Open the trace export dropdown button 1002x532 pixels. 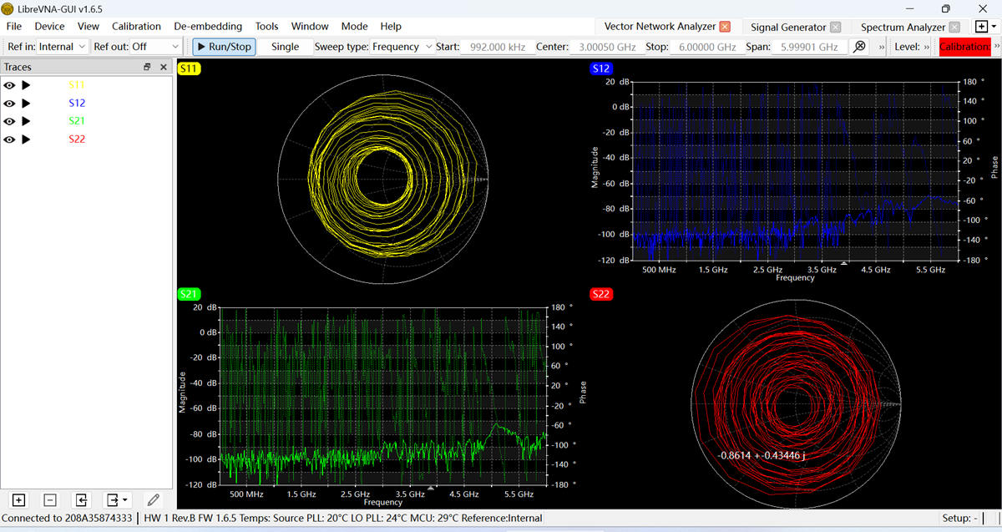point(117,499)
